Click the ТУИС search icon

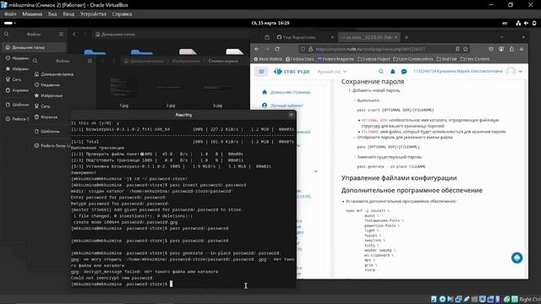381,71
